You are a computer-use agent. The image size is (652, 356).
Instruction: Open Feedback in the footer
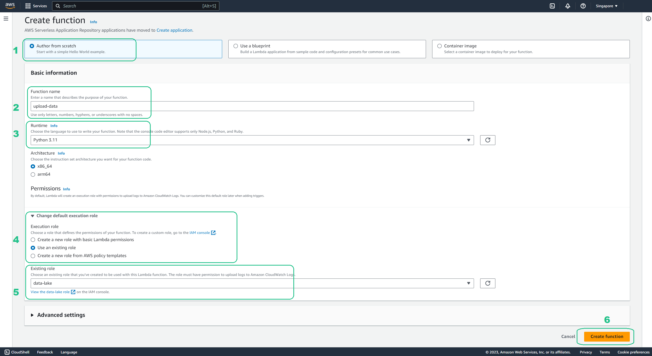[45, 352]
